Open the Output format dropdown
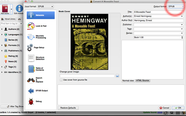 coord(176,6)
